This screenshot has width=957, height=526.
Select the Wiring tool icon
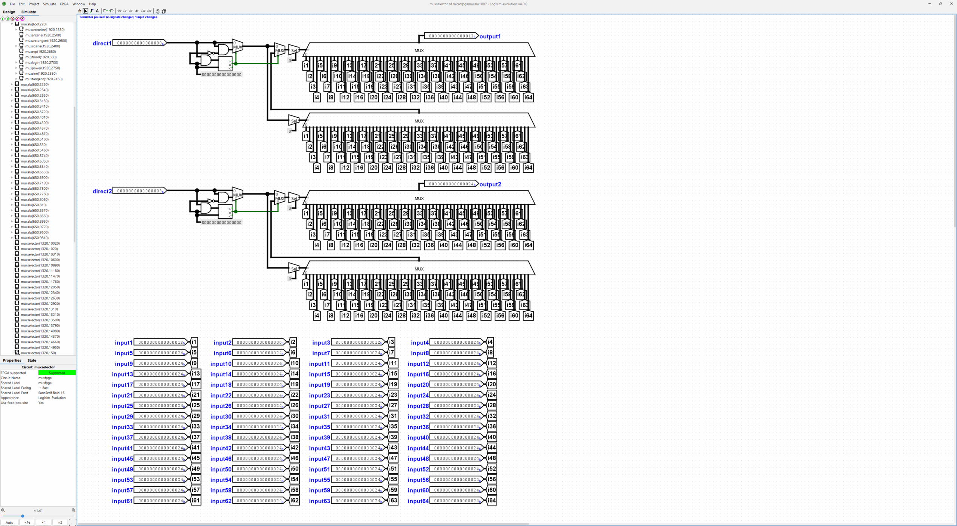pos(92,11)
